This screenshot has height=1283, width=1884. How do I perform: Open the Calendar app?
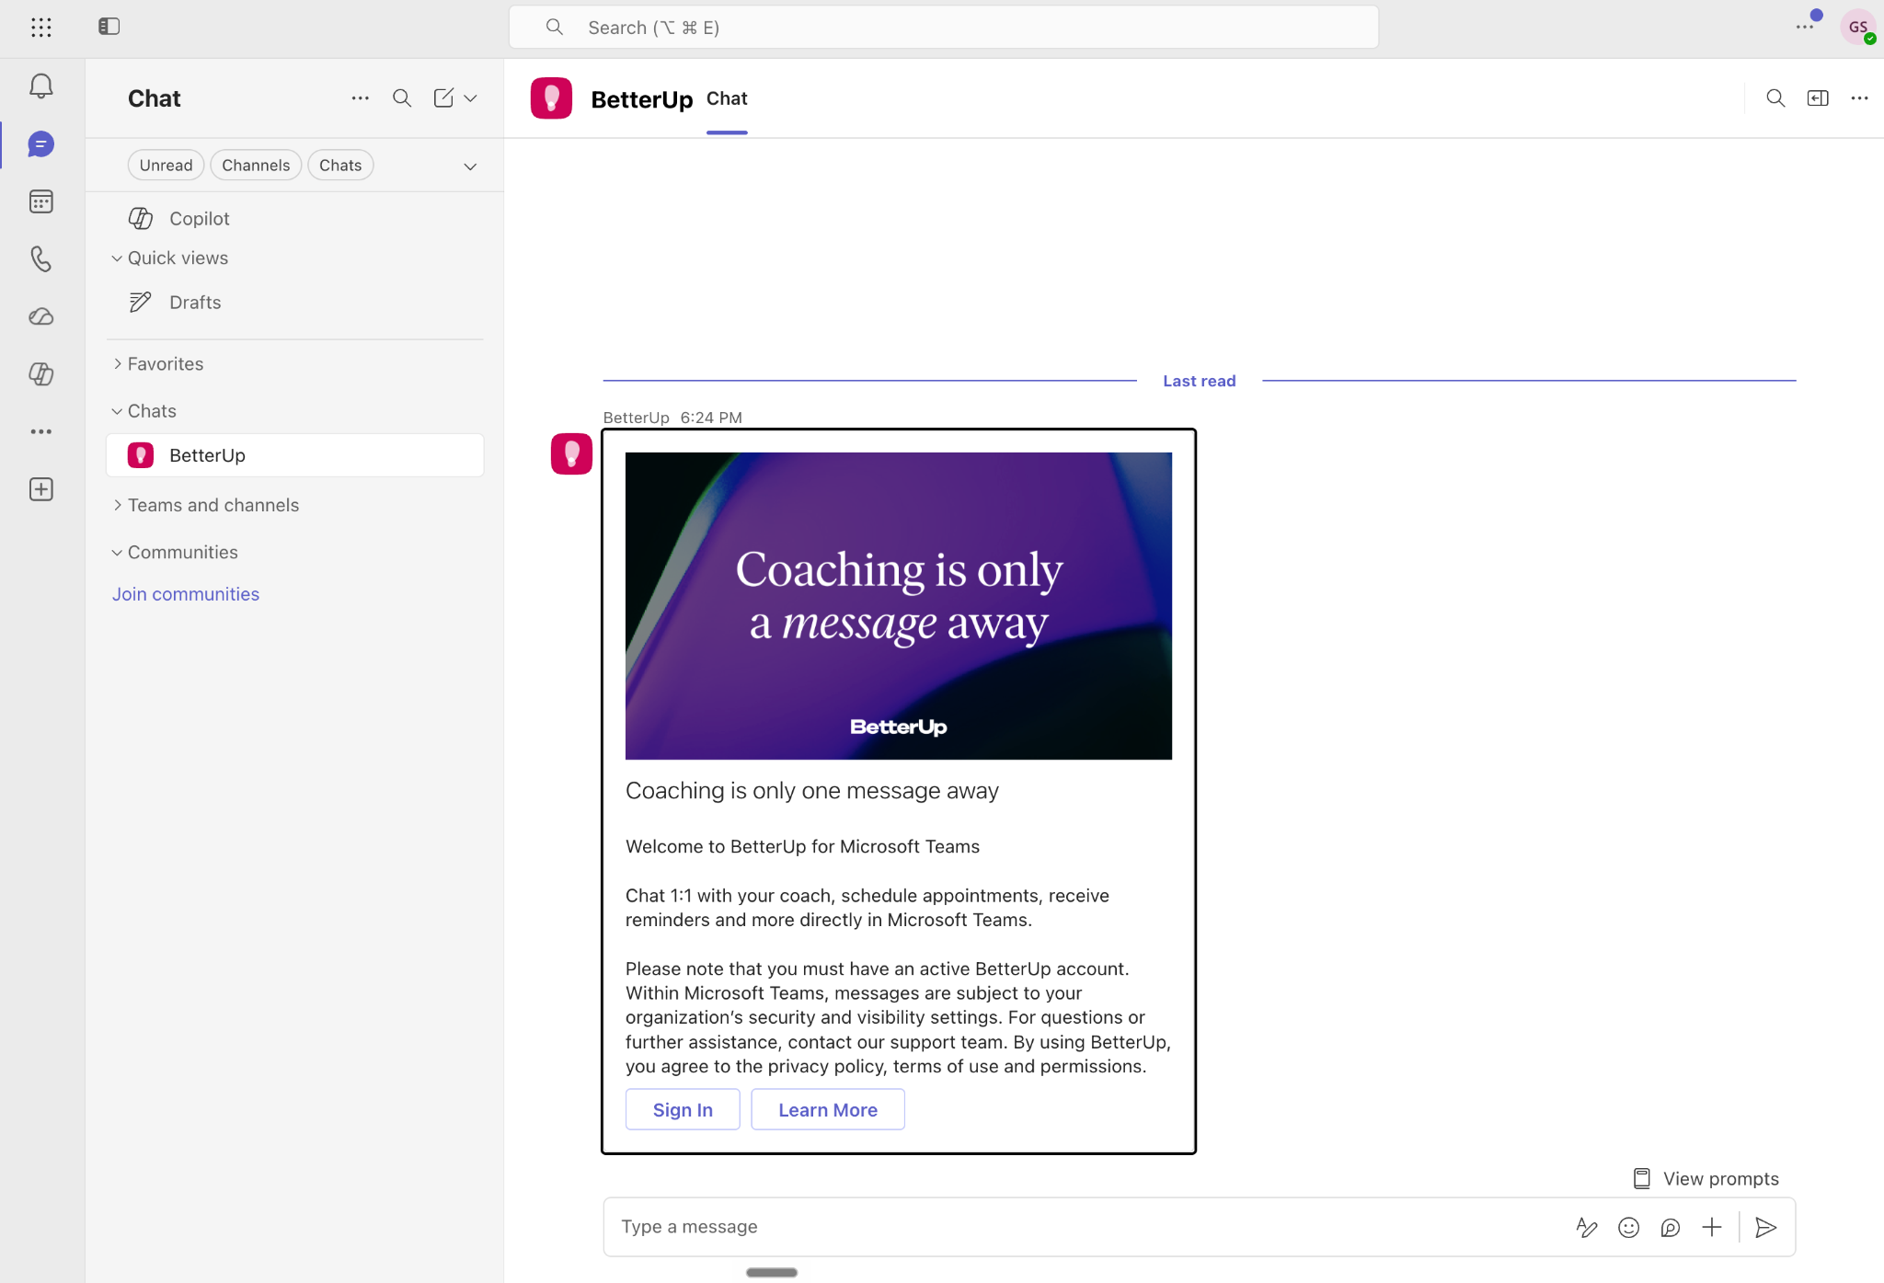coord(41,201)
